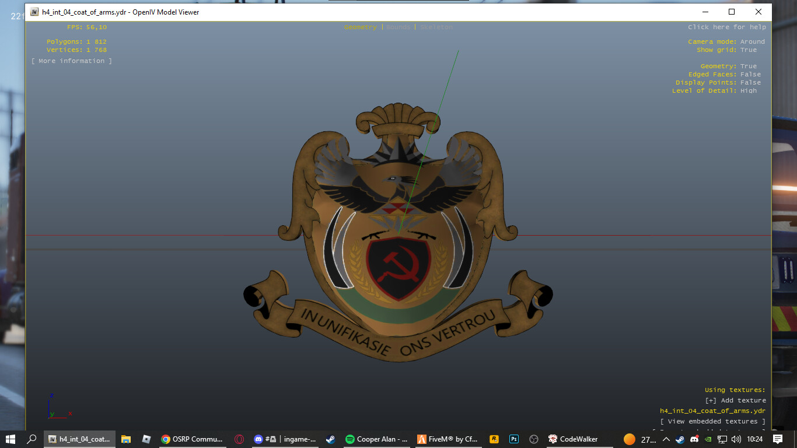The image size is (797, 448).
Task: Switch to Spotify Cooper Alan window
Action: [376, 439]
